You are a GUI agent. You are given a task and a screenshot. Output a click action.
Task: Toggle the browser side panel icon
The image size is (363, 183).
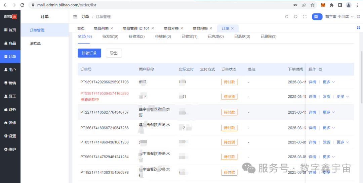coord(340,5)
